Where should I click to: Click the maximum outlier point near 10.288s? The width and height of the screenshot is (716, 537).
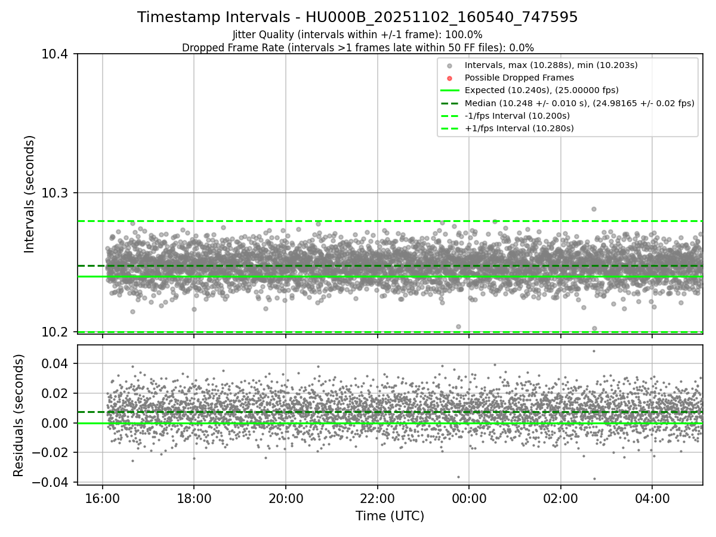(594, 209)
